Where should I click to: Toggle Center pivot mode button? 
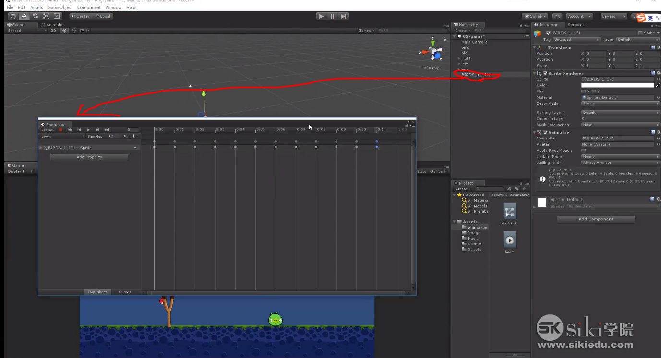point(80,16)
